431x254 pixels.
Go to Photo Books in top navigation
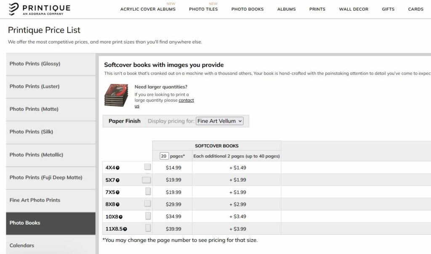coord(247,9)
